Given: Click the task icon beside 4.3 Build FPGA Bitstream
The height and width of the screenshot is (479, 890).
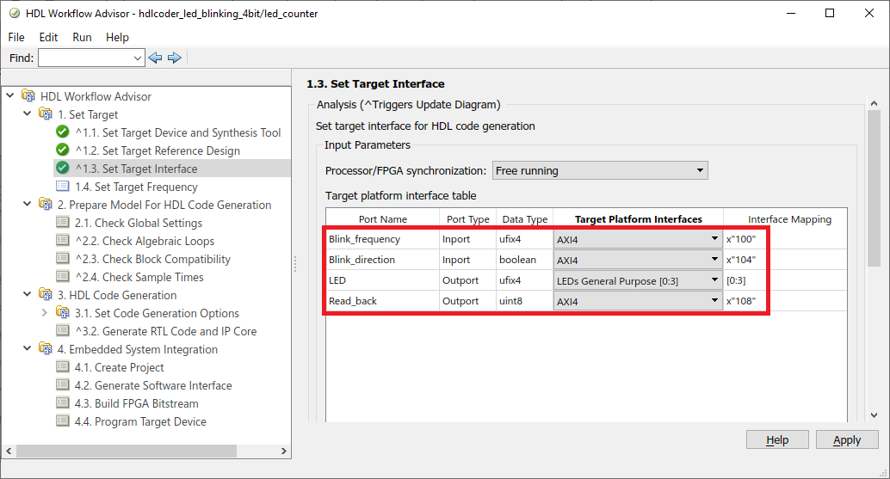Looking at the screenshot, I should [63, 403].
